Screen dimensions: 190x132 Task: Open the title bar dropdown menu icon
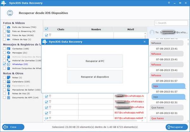169,3
